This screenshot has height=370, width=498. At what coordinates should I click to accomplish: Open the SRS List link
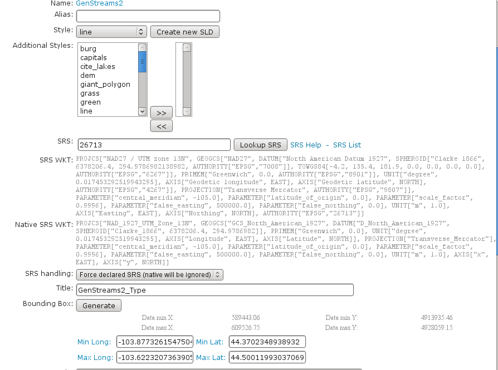tap(346, 145)
